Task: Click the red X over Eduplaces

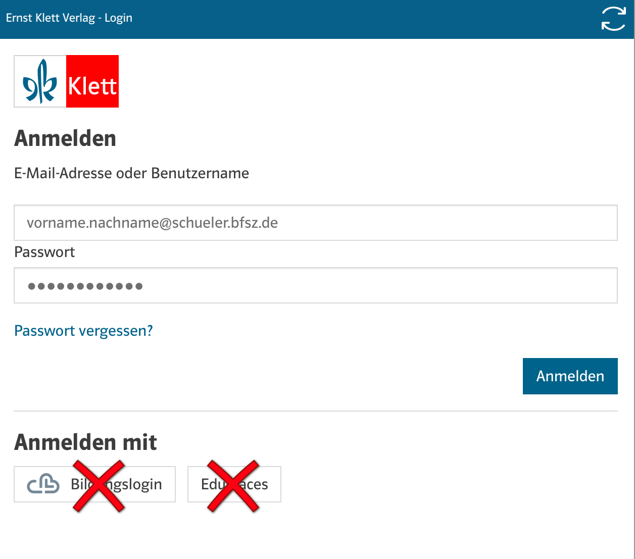Action: pos(233,486)
